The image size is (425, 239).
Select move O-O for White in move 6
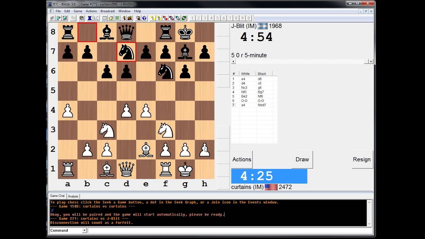pyautogui.click(x=244, y=101)
